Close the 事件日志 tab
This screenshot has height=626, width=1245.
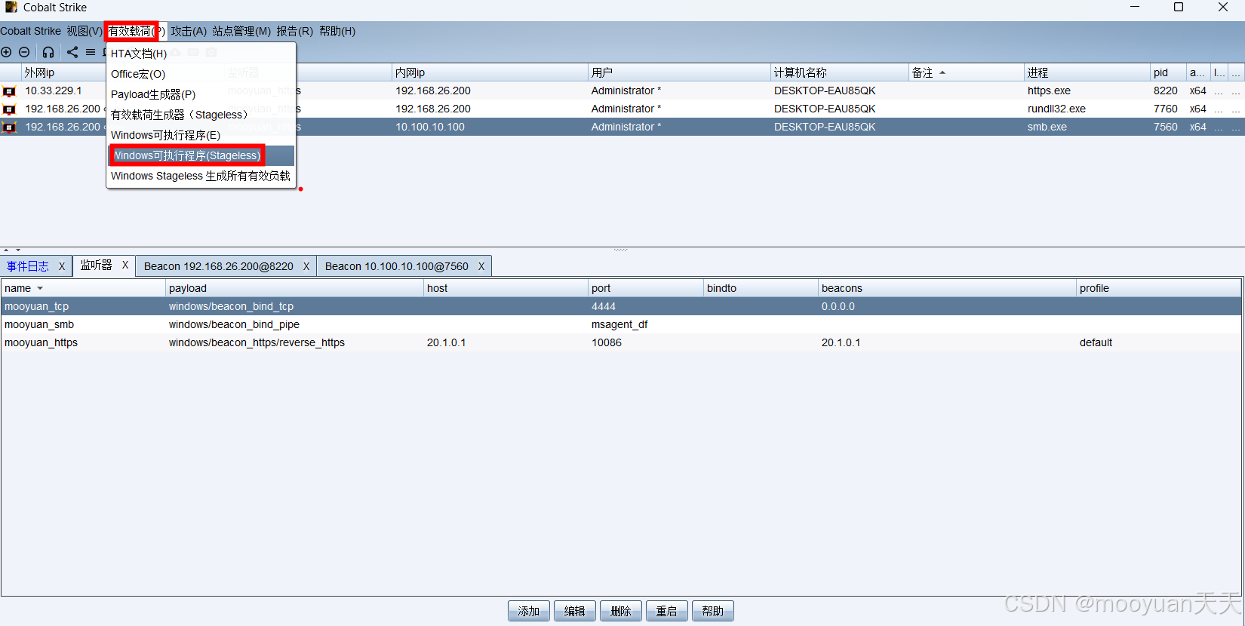click(62, 266)
